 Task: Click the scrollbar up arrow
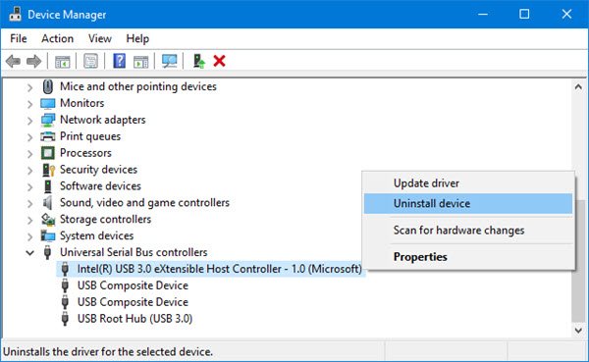(x=578, y=87)
